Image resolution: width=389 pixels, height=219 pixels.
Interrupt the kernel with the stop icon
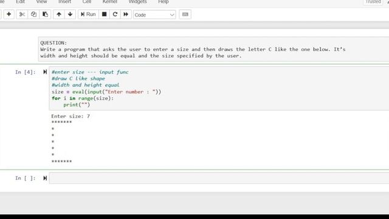pos(104,15)
